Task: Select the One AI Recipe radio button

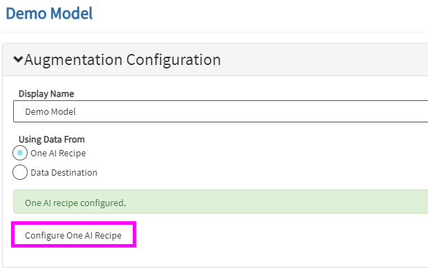Action: 20,153
